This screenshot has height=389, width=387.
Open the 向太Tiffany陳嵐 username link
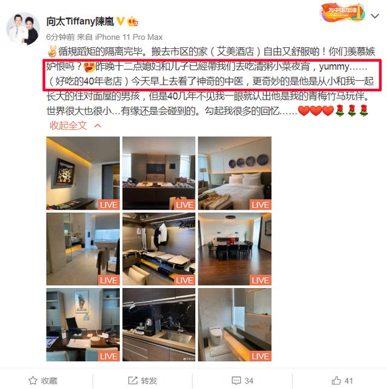[80, 22]
